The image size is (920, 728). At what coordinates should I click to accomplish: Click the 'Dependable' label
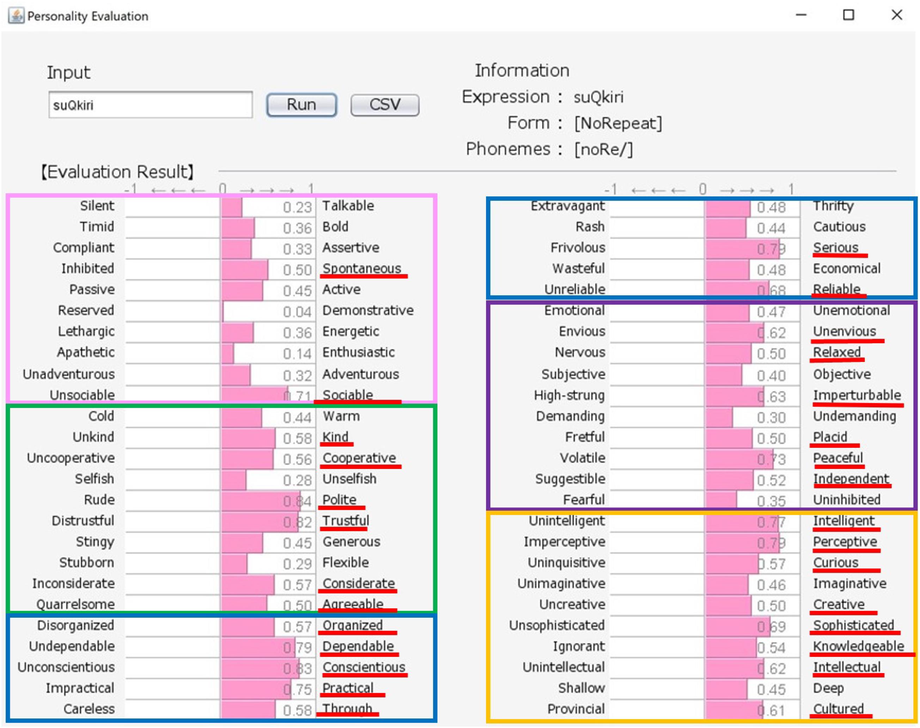[x=358, y=646]
